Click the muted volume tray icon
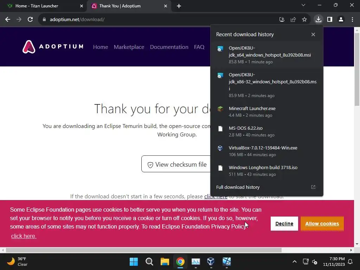Screen dimensions: 360x270 click(x=315, y=262)
